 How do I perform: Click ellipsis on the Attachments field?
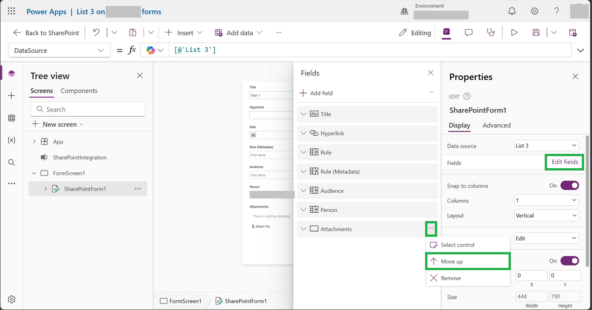point(431,228)
